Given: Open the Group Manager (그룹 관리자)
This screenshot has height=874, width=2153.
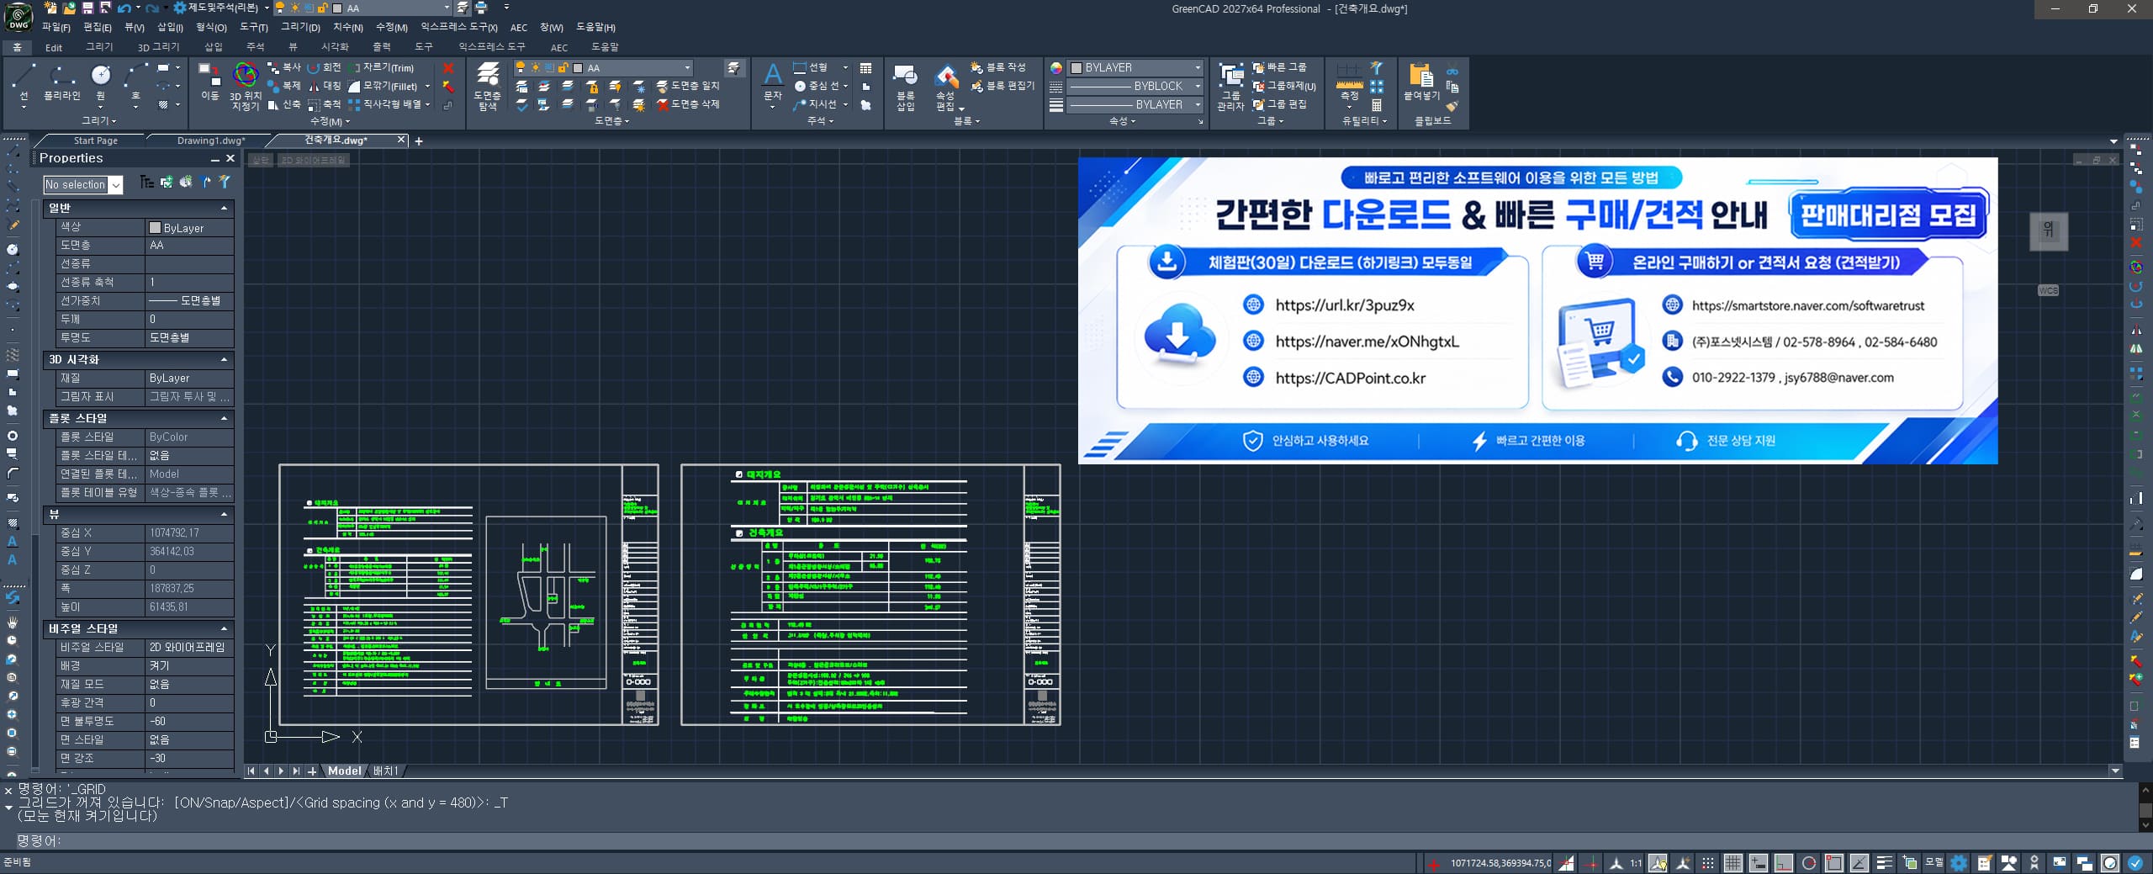Looking at the screenshot, I should click(1230, 88).
